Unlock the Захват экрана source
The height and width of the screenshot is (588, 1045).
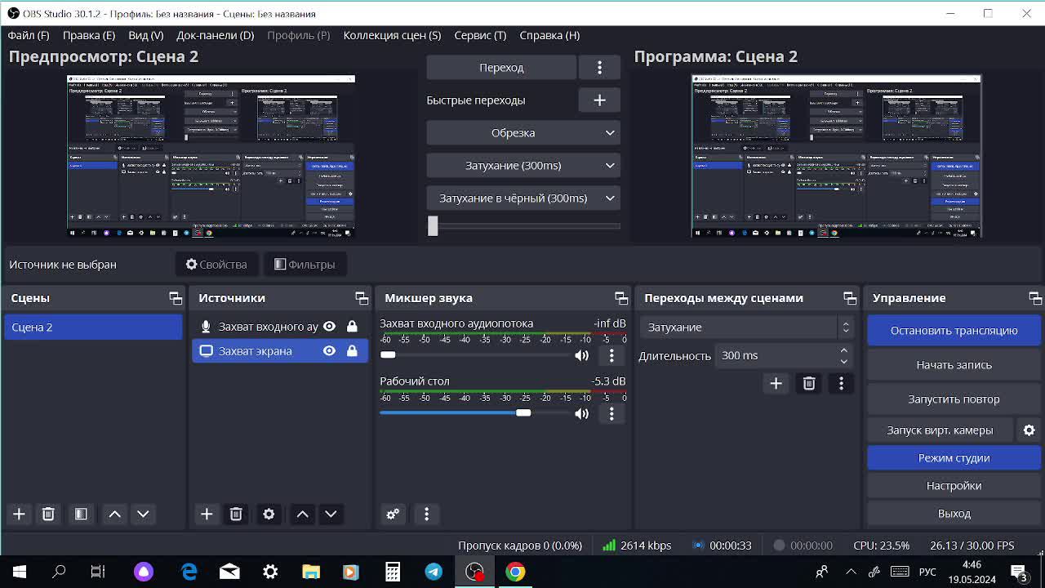tap(352, 351)
